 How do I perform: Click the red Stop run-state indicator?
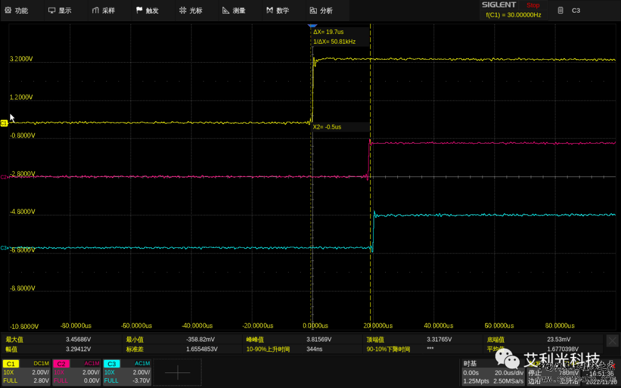pyautogui.click(x=533, y=5)
